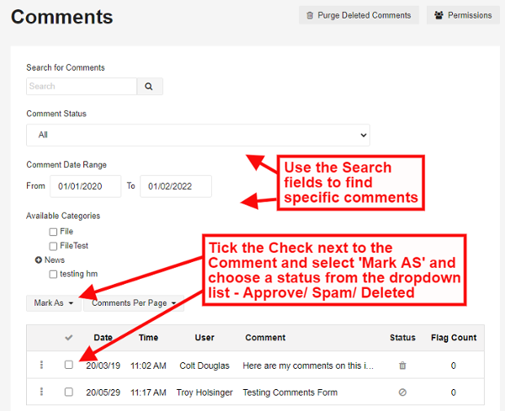Click the Search for Comments text field
The width and height of the screenshot is (505, 411).
82,86
